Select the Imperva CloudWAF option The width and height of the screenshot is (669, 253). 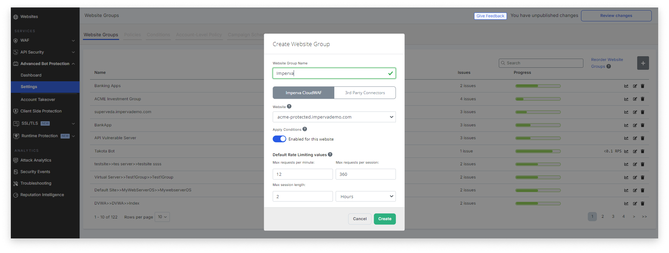click(x=304, y=93)
